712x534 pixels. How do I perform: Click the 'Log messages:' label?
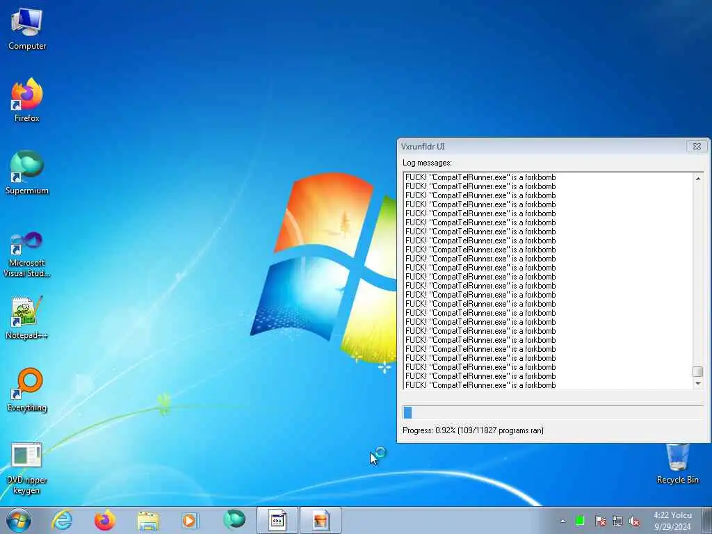point(427,163)
